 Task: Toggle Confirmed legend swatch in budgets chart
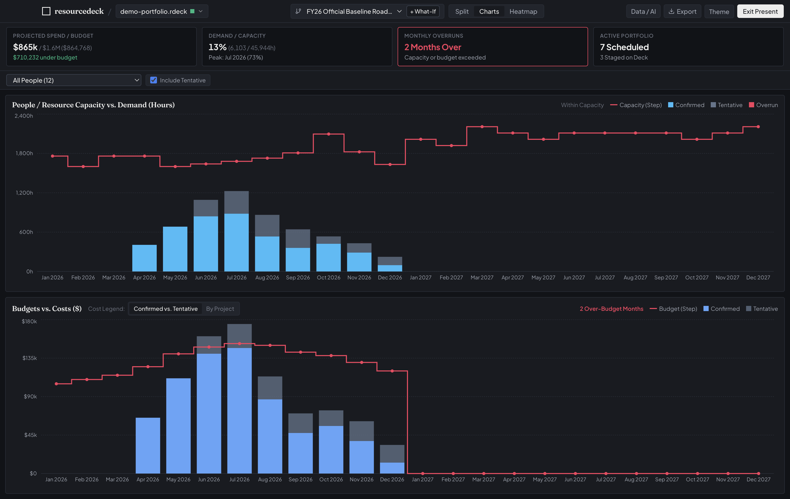pyautogui.click(x=706, y=309)
